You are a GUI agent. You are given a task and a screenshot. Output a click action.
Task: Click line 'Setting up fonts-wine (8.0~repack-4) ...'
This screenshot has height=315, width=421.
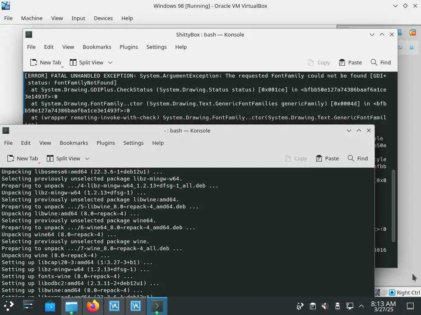tap(67, 276)
